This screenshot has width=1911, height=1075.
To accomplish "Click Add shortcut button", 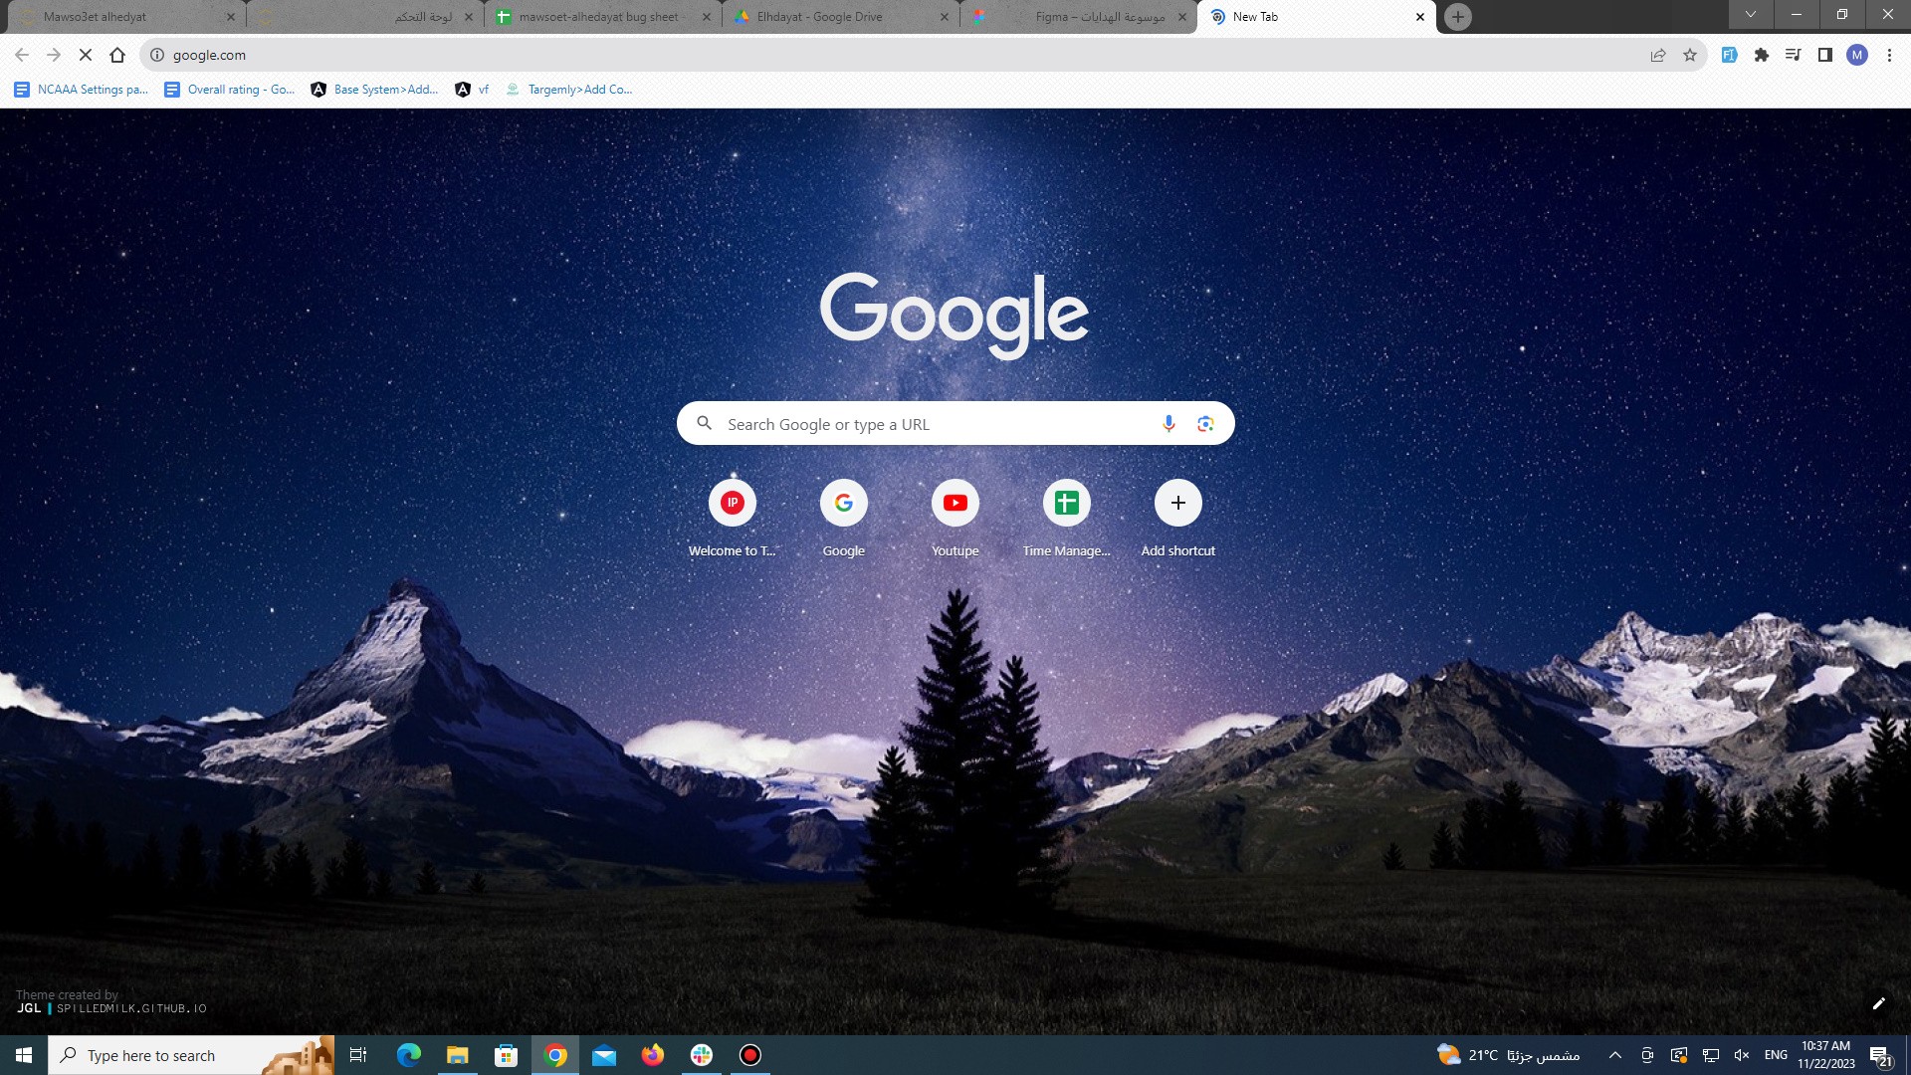I will [x=1177, y=504].
